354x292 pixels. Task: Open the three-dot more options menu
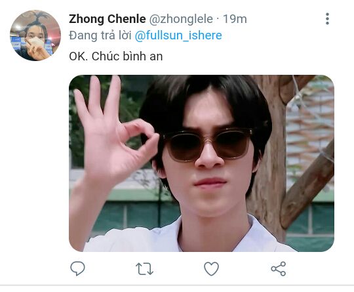tap(327, 19)
